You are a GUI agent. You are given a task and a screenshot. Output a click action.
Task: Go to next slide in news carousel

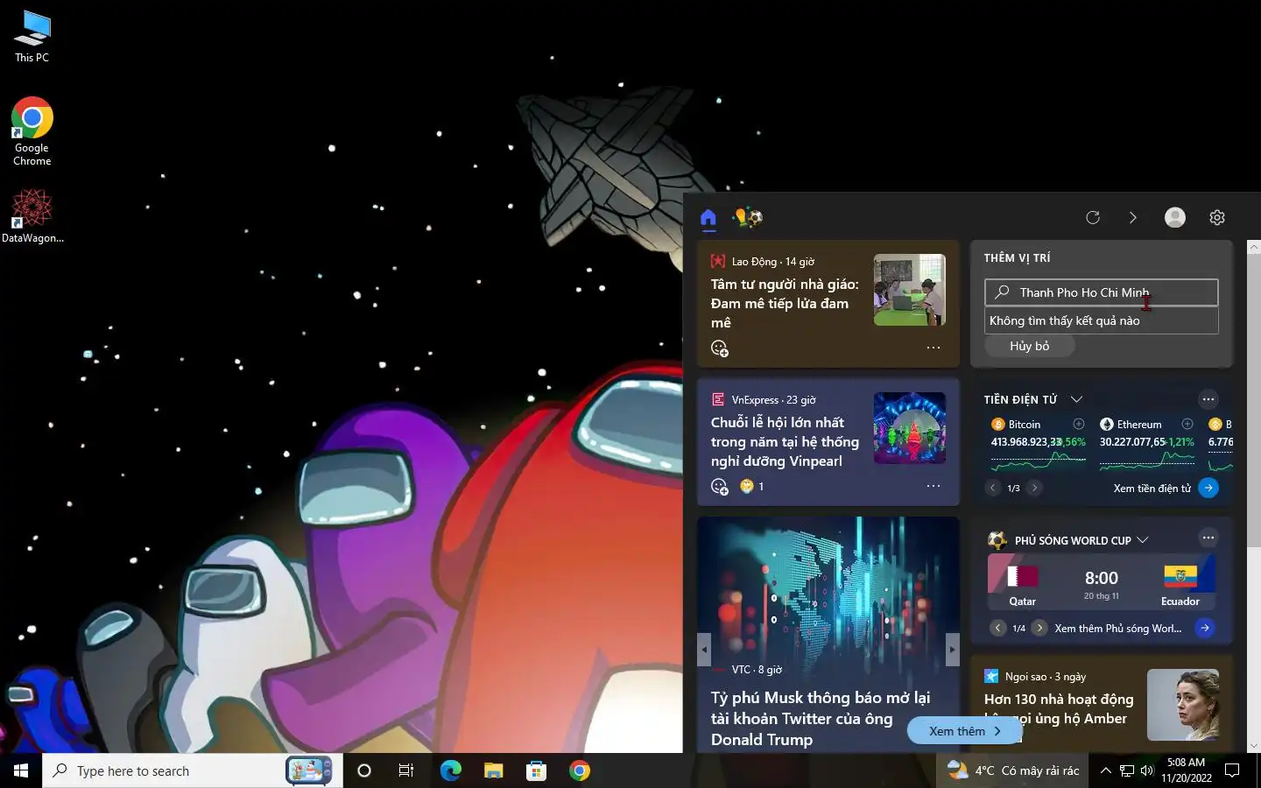[x=952, y=650]
